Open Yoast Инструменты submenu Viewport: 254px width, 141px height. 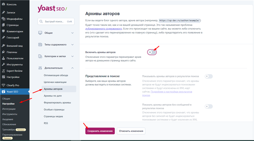pyautogui.click(x=10, y=114)
